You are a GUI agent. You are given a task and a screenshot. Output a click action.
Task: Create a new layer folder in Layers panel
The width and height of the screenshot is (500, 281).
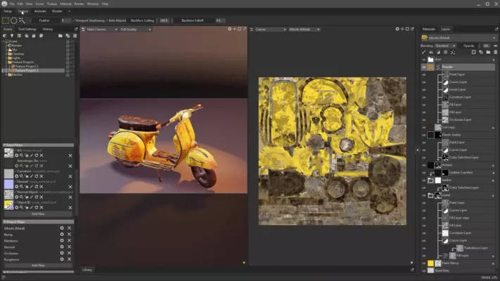488,52
